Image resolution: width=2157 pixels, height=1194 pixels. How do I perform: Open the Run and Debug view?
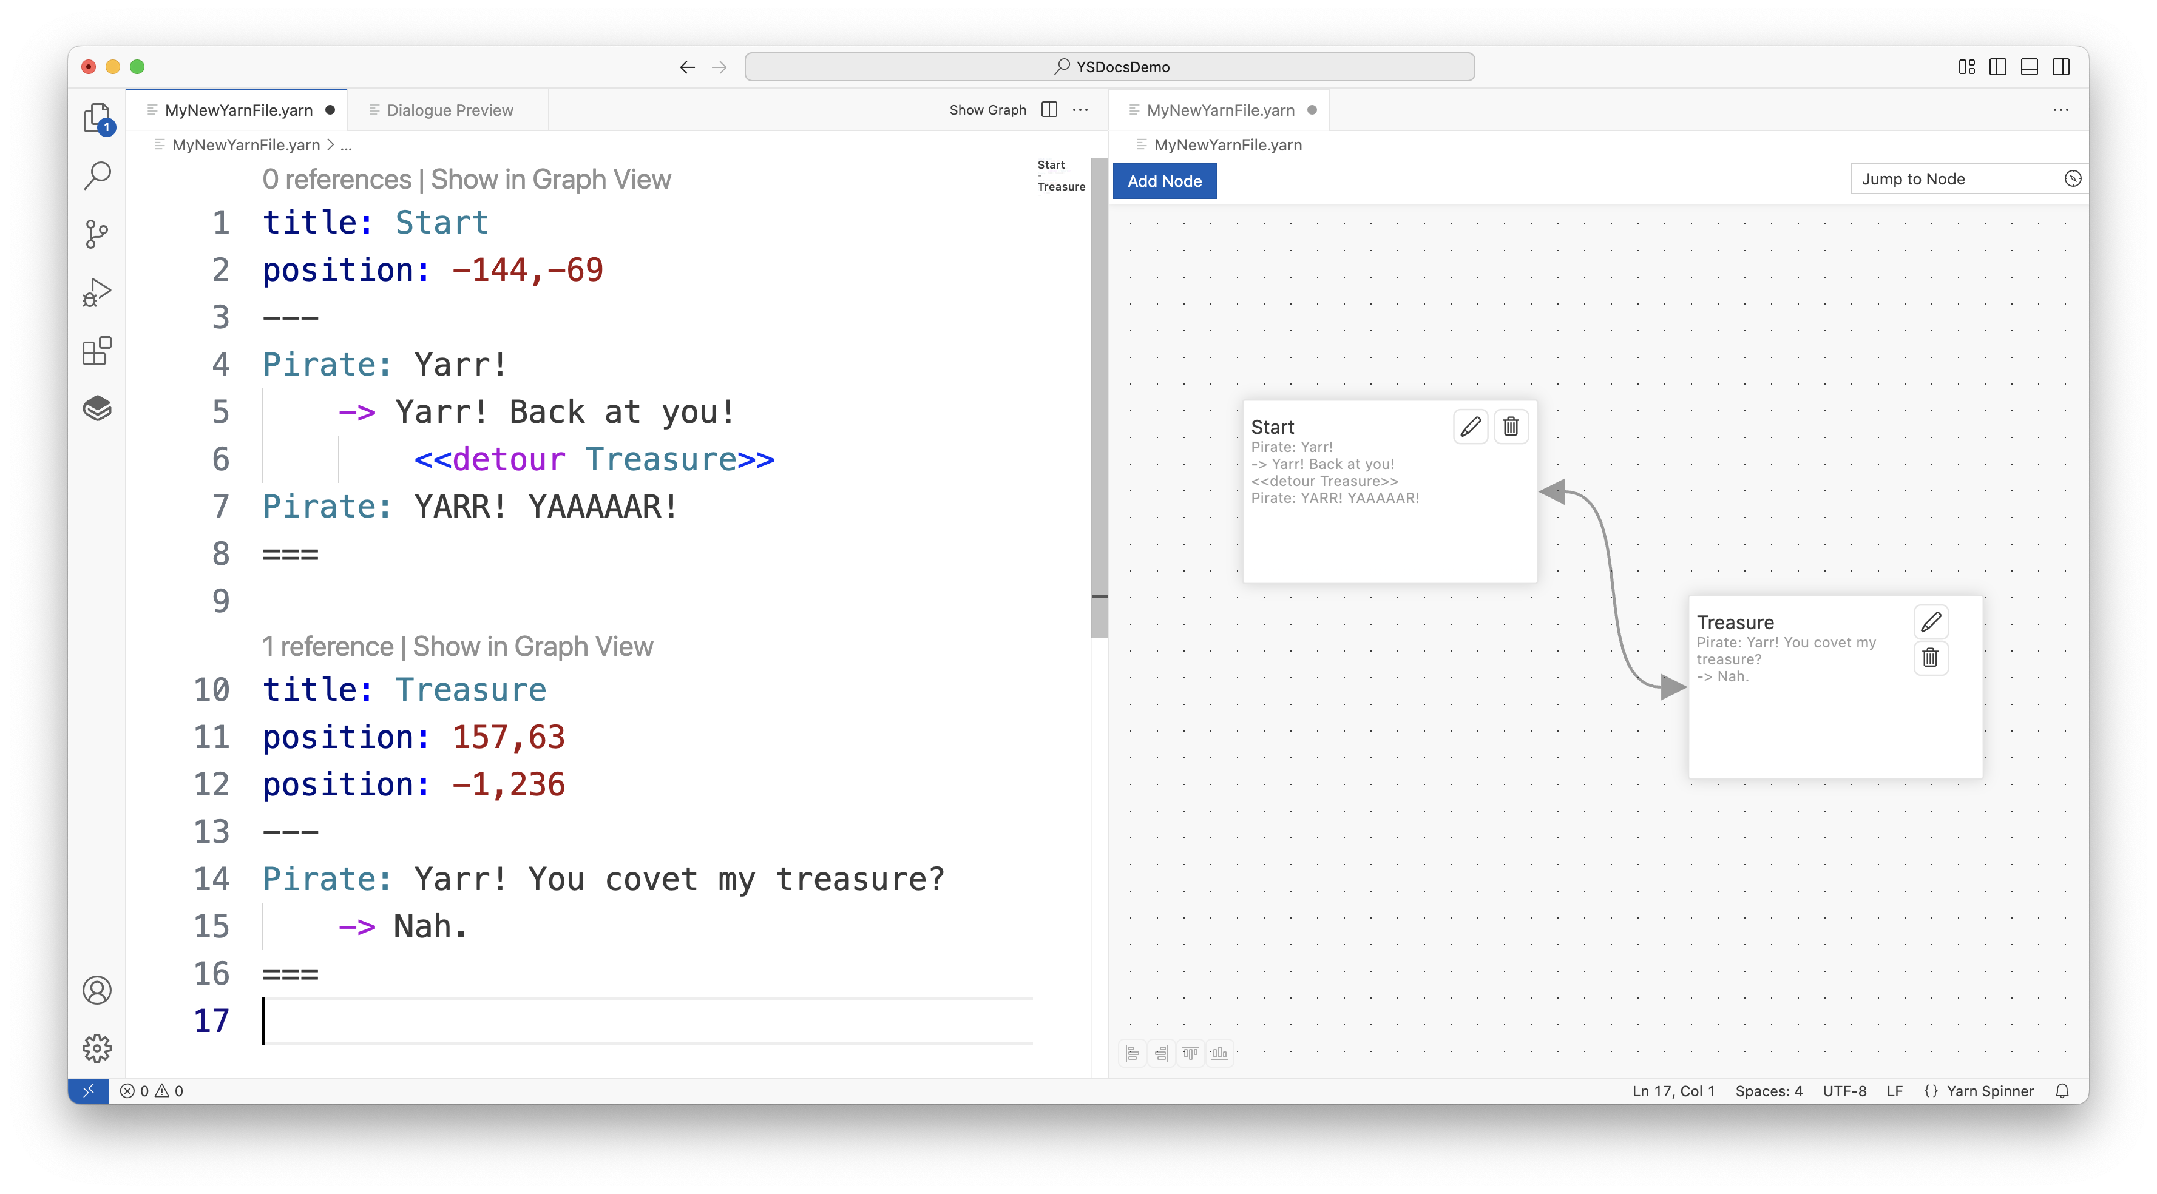coord(97,292)
